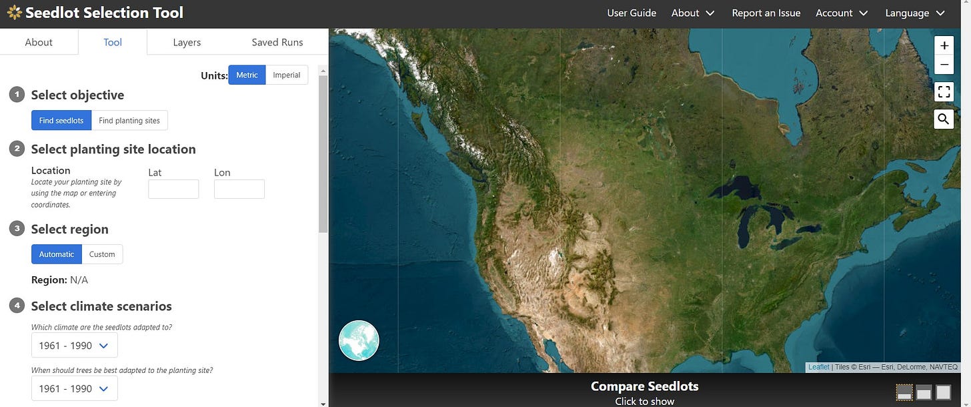Click the Lon input field
971x407 pixels.
click(x=239, y=189)
